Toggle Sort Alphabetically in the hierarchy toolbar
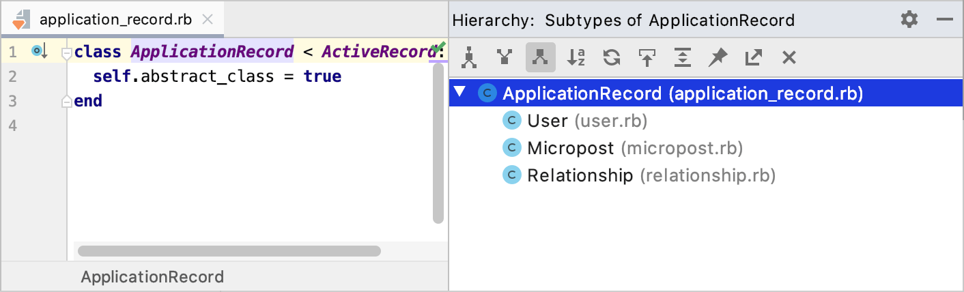Viewport: 964px width, 292px height. point(576,58)
